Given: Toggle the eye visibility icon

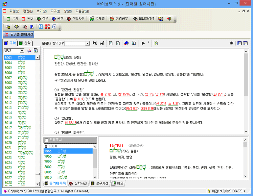Looking at the screenshot, I should 231,43.
